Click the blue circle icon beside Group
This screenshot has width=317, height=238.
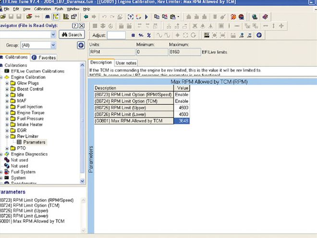tap(81, 45)
